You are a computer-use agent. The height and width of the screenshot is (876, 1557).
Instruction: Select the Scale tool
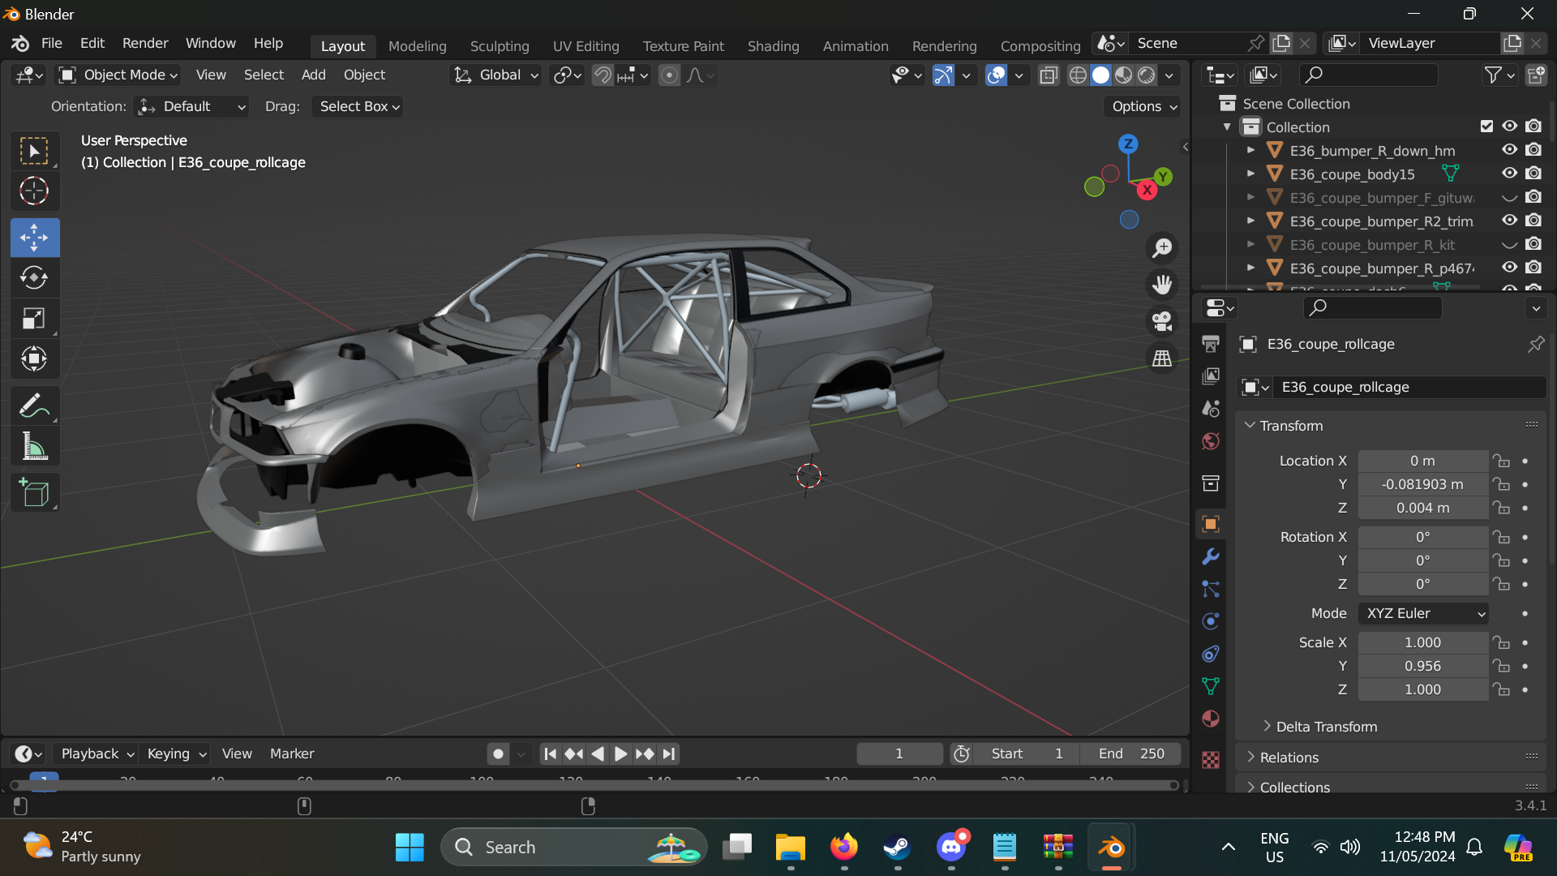point(34,318)
